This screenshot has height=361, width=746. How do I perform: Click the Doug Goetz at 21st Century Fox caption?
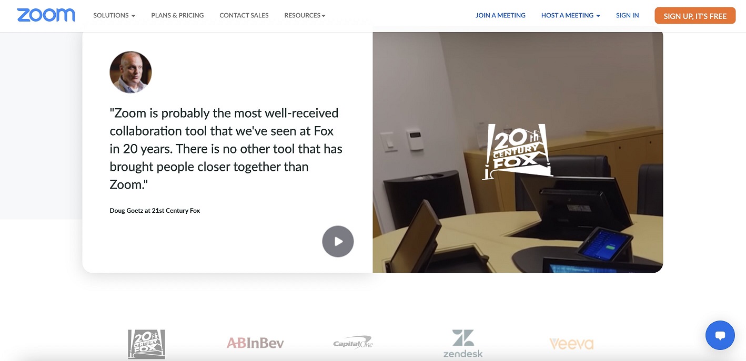[x=155, y=210]
